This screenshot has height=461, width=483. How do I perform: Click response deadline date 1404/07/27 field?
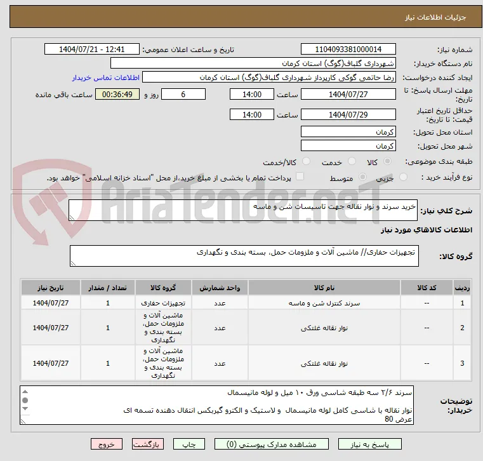(348, 94)
